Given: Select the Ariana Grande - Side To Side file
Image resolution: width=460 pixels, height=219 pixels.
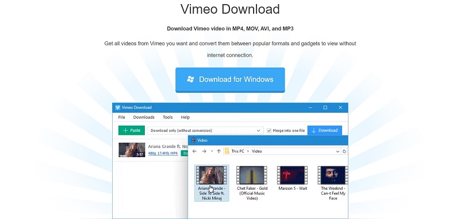Looking at the screenshot, I should click(212, 183).
